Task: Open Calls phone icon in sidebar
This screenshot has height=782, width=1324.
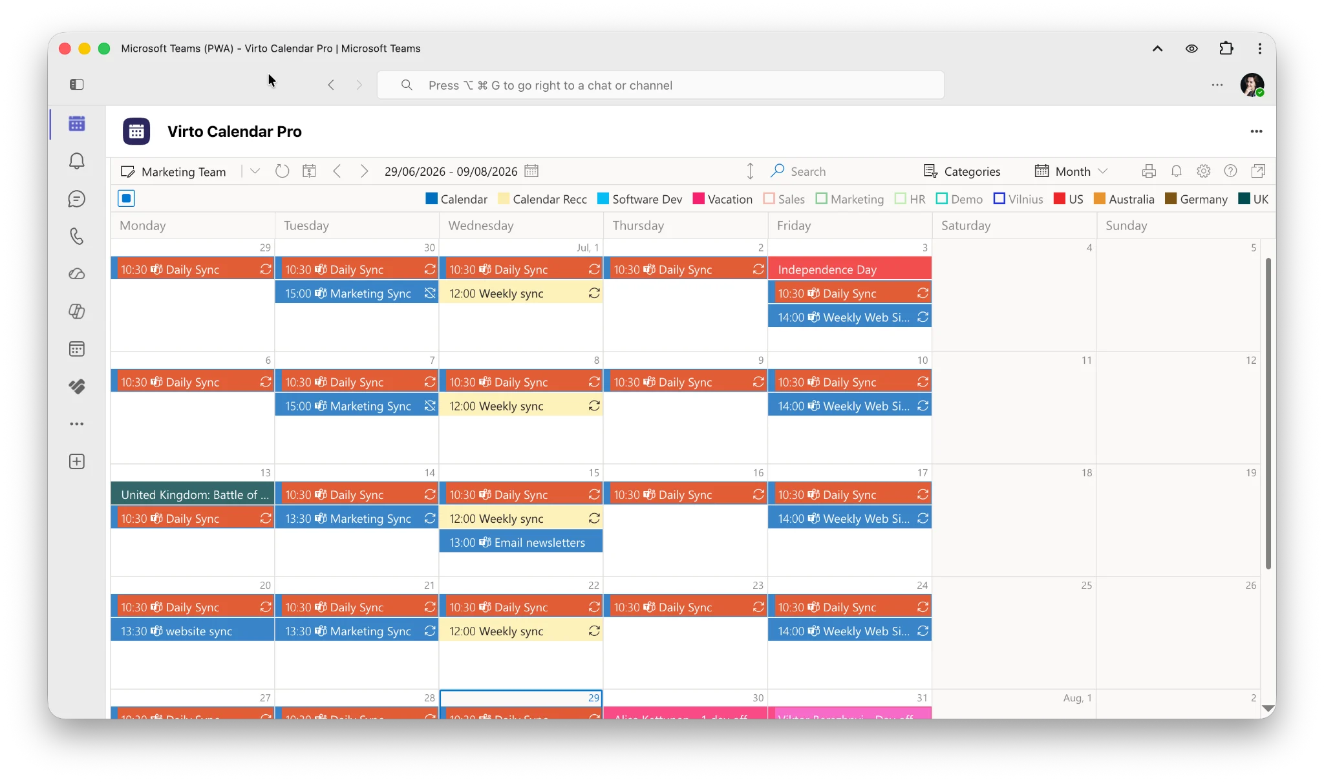Action: click(x=77, y=236)
